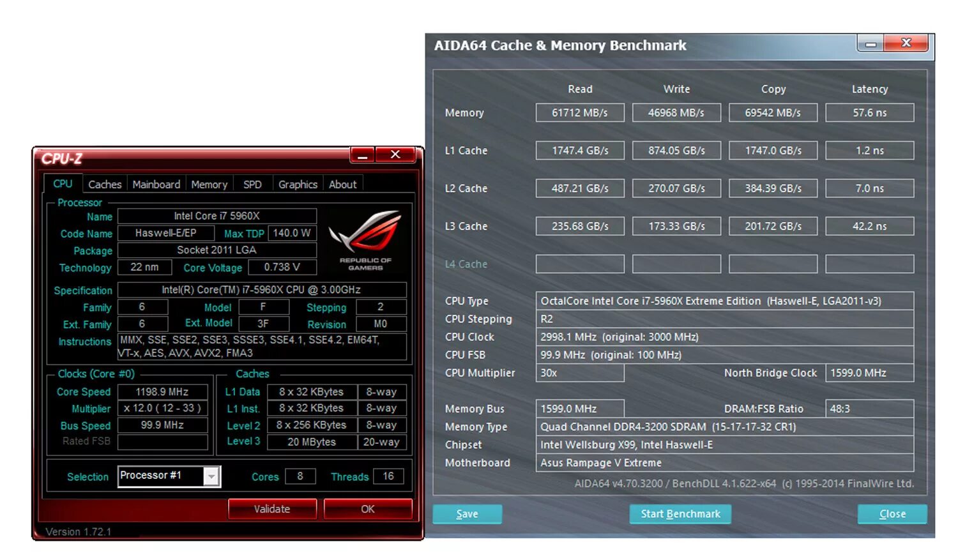This screenshot has width=958, height=560.
Task: Click the Ext. Model value 3F
Action: point(263,324)
